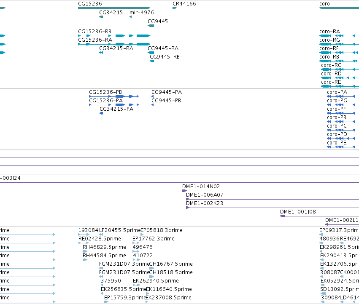Click the CR44166 gene arrow glyph
359x304 pixels.
pyautogui.click(x=175, y=8)
